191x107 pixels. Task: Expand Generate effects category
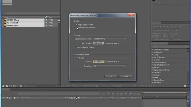(153, 73)
